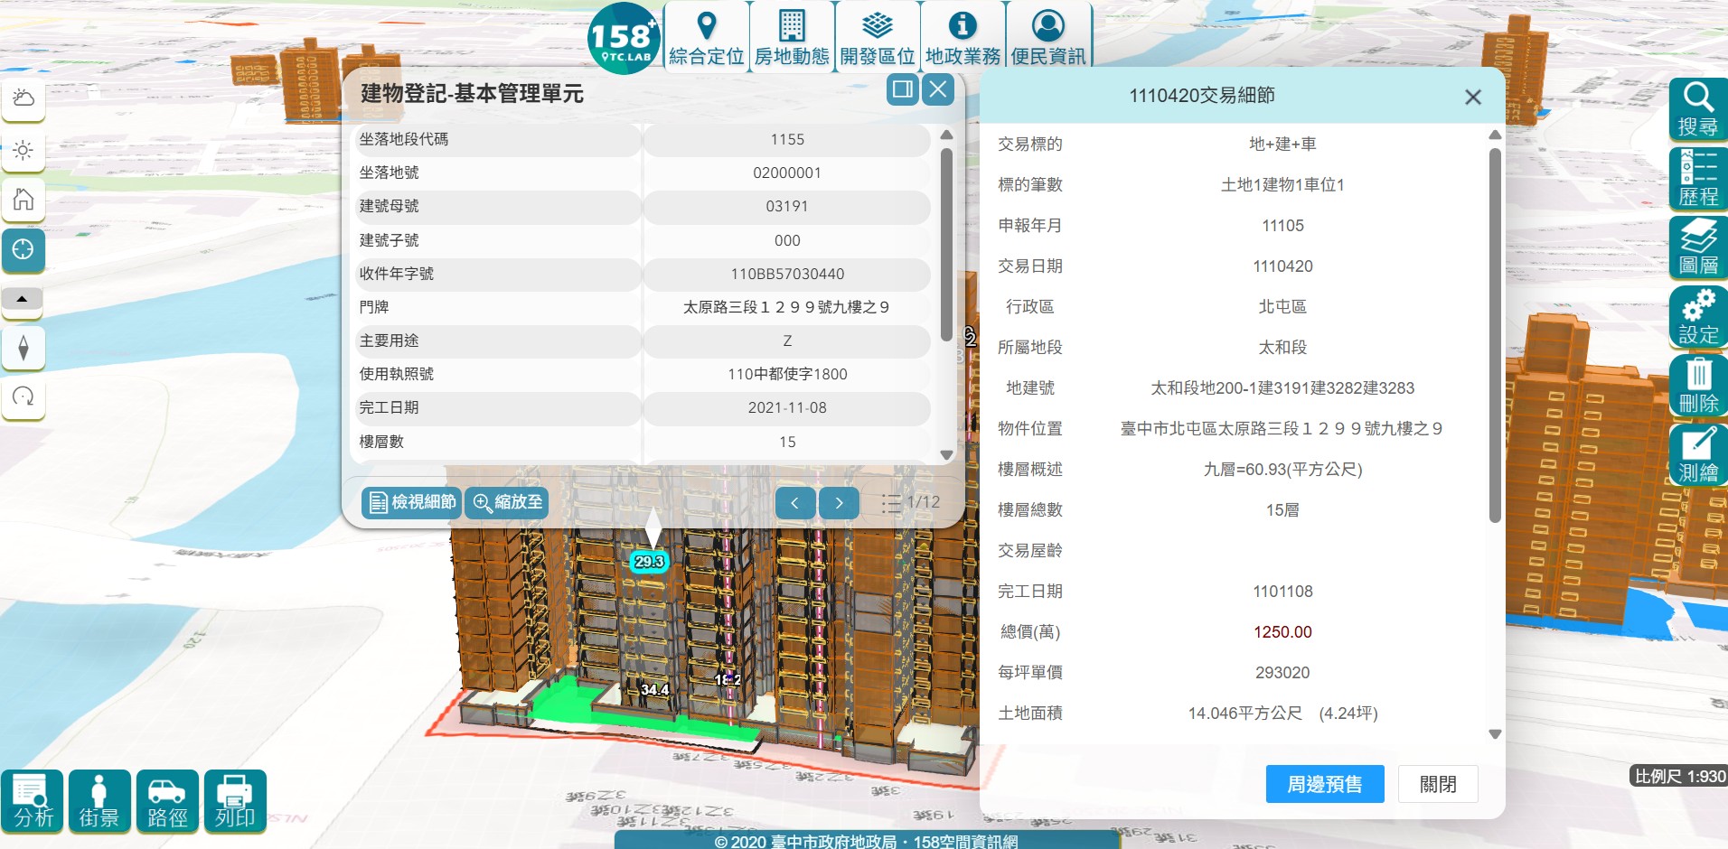Viewport: 1728px width, 849px height.
Task: Click the 列印 print icon
Action: click(x=235, y=801)
